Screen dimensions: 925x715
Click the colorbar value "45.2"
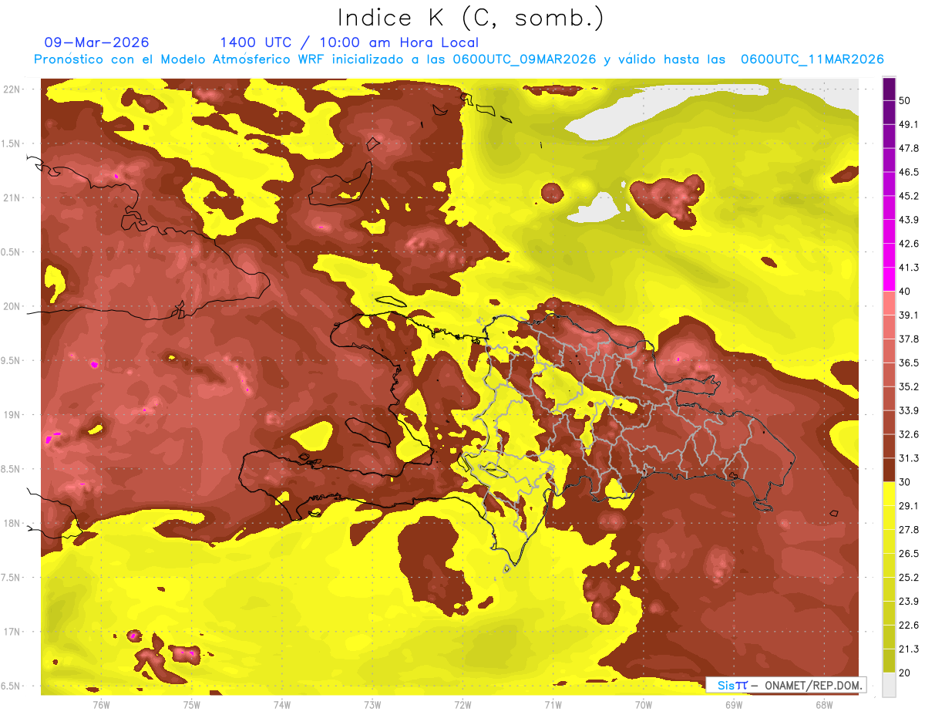point(909,196)
